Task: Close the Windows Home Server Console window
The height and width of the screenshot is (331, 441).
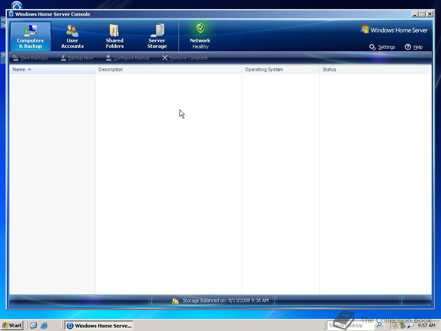Action: [430, 14]
